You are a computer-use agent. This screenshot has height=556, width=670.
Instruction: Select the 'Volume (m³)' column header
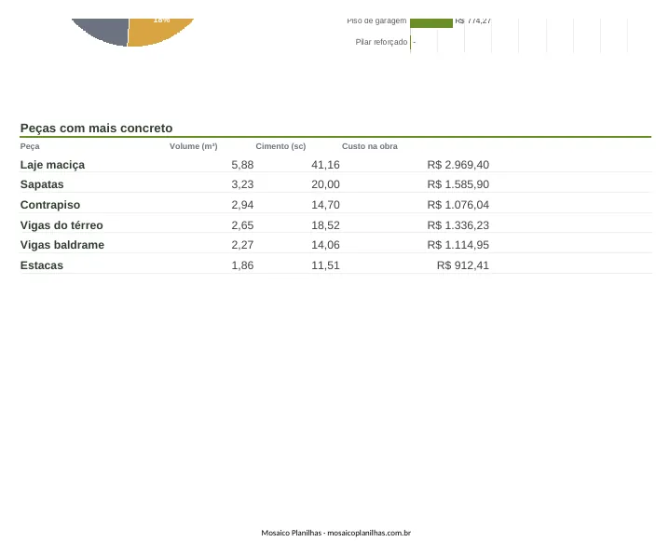[194, 146]
